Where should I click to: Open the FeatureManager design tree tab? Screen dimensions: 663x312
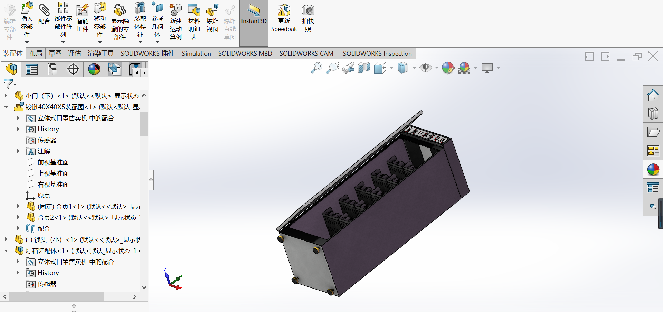[x=11, y=69]
